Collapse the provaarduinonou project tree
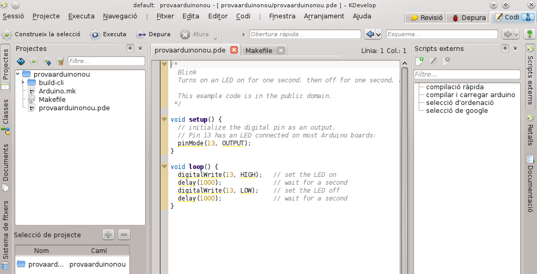This screenshot has height=274, width=537. 17,74
